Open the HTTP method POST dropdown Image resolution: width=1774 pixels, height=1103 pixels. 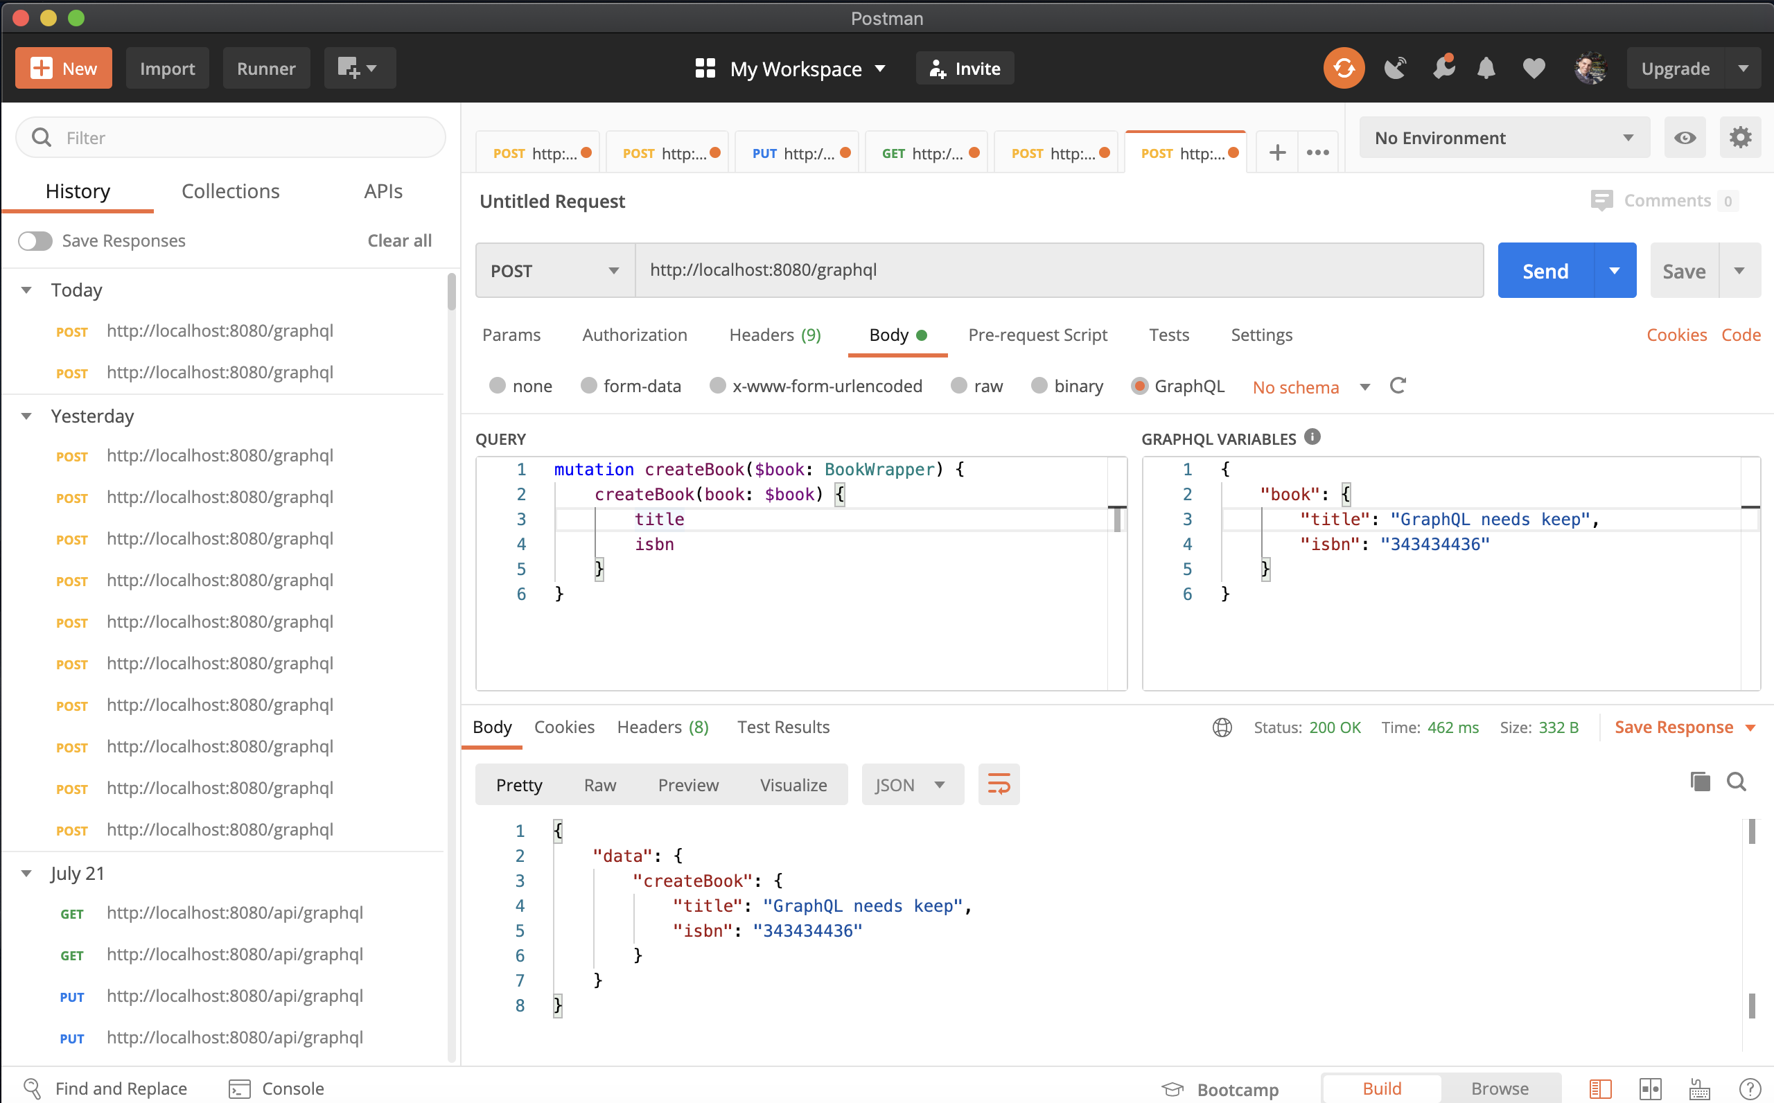555,271
